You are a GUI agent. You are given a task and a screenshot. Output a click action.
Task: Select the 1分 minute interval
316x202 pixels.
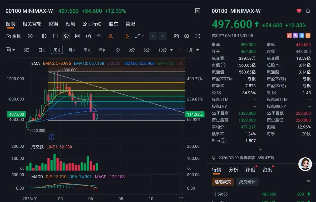[117, 50]
